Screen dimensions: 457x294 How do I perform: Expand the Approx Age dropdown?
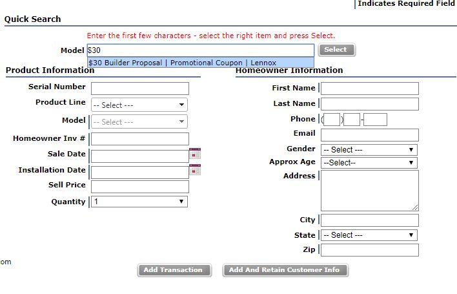click(x=369, y=162)
